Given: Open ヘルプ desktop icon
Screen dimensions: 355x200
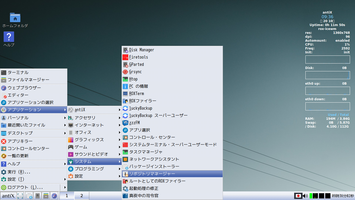Looking at the screenshot, I should click(x=9, y=39).
